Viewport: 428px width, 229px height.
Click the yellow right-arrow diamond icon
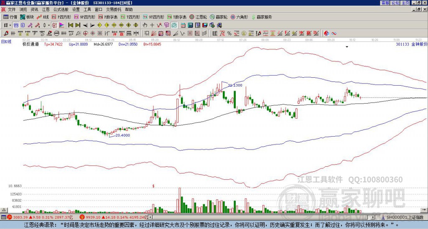[x=107, y=25]
